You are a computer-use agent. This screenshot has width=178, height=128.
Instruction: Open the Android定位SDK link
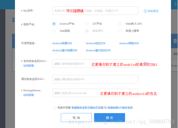click(x=96, y=43)
